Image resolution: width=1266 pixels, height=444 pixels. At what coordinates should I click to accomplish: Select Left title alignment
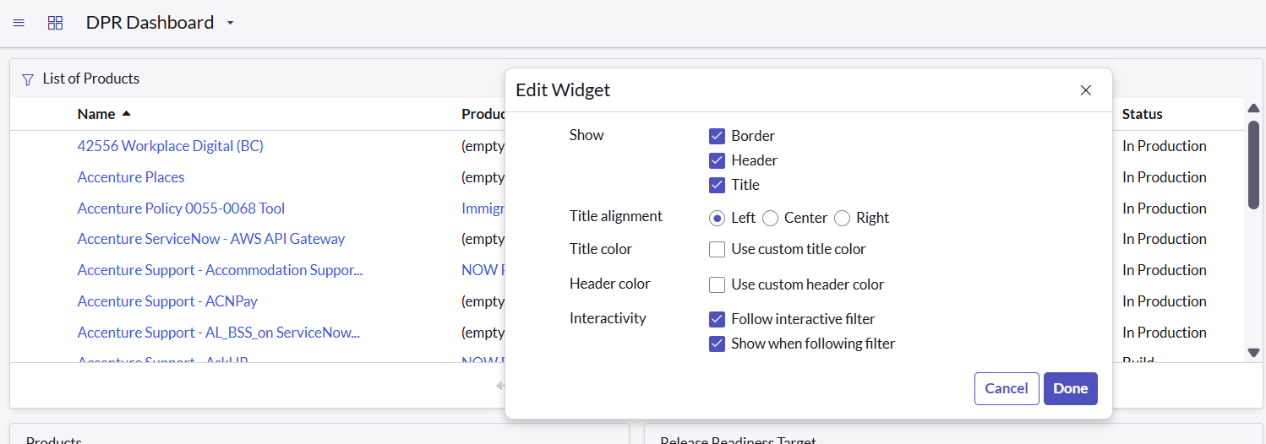coord(718,218)
